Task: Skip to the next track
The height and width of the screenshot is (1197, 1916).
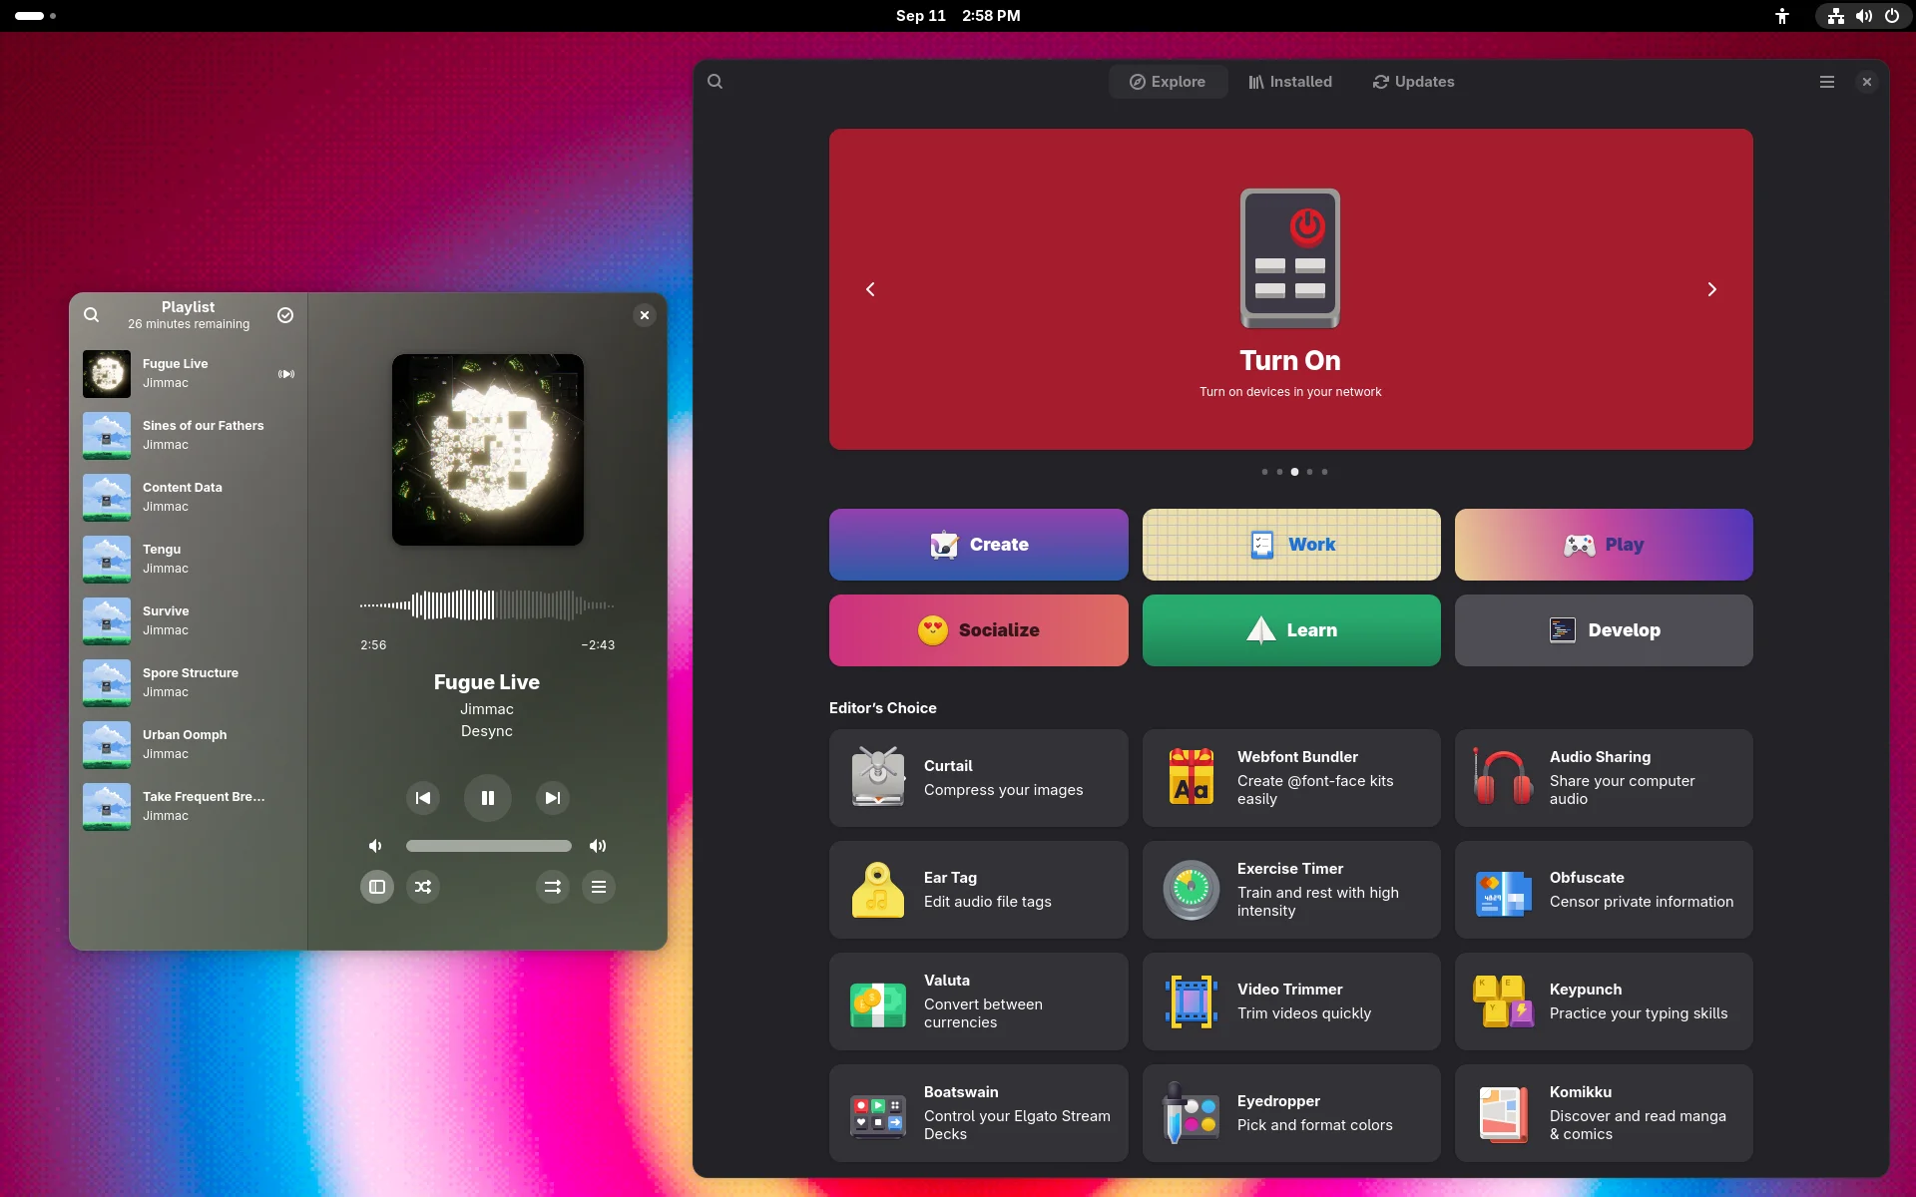Action: pos(552,798)
